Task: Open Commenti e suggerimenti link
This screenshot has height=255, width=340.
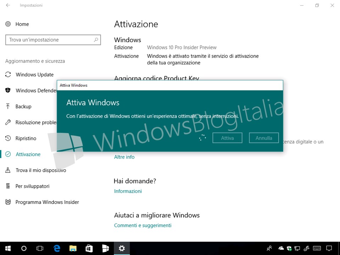Action: pyautogui.click(x=143, y=225)
